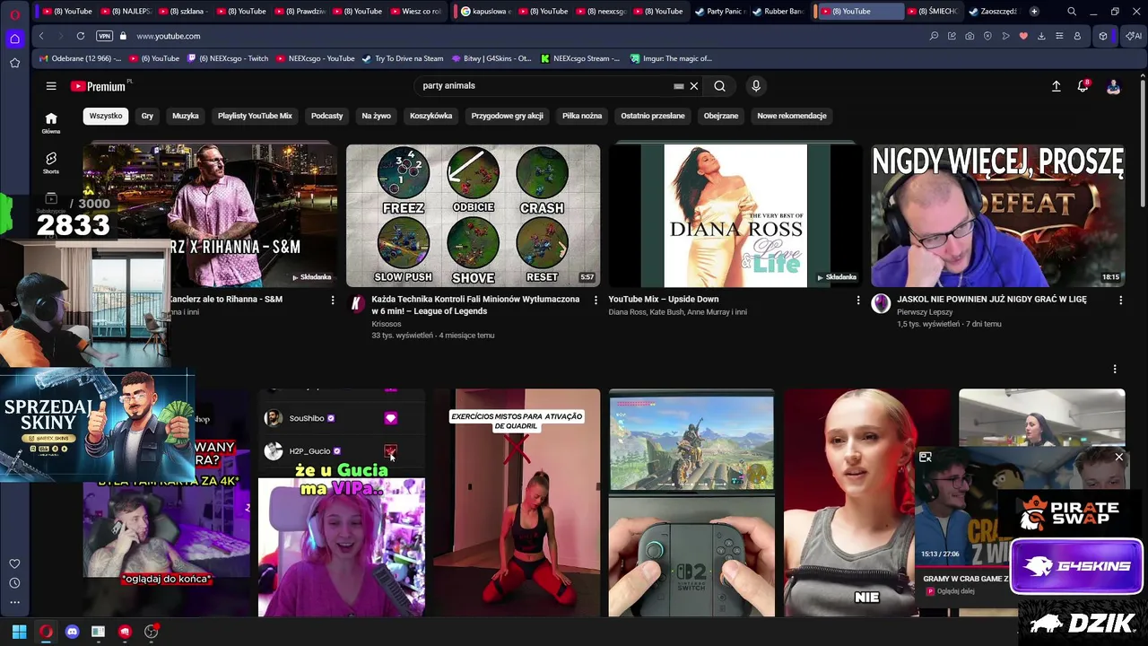Open the Krisosos channel name
Image resolution: width=1148 pixels, height=646 pixels.
(x=387, y=324)
